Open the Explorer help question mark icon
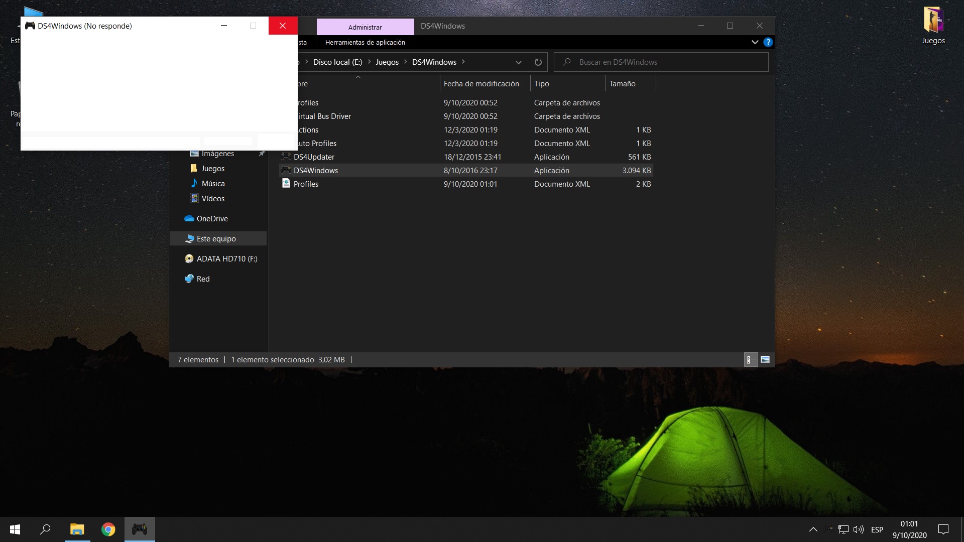The width and height of the screenshot is (964, 542). 768,42
